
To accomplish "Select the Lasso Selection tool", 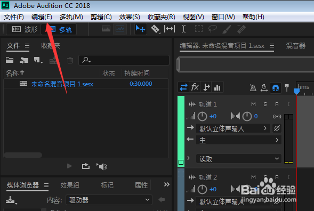I will pyautogui.click(x=213, y=29).
